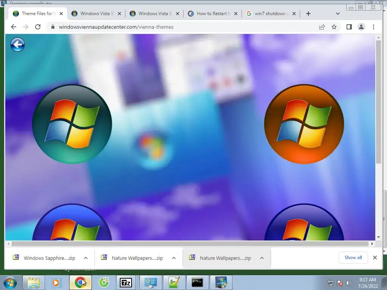Image resolution: width=387 pixels, height=290 pixels.
Task: Open Notepad++ from the taskbar
Action: pyautogui.click(x=174, y=282)
